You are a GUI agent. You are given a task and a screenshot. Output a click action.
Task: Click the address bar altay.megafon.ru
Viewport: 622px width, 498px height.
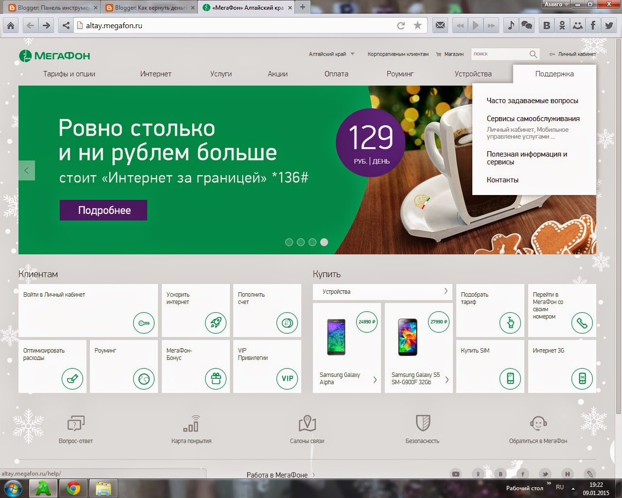[x=236, y=26]
